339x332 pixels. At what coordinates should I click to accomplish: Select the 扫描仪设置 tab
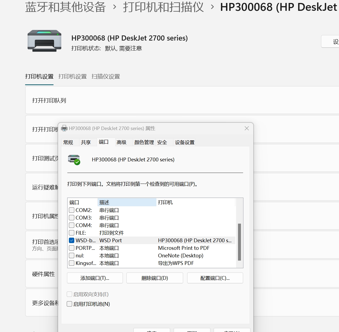tap(106, 77)
